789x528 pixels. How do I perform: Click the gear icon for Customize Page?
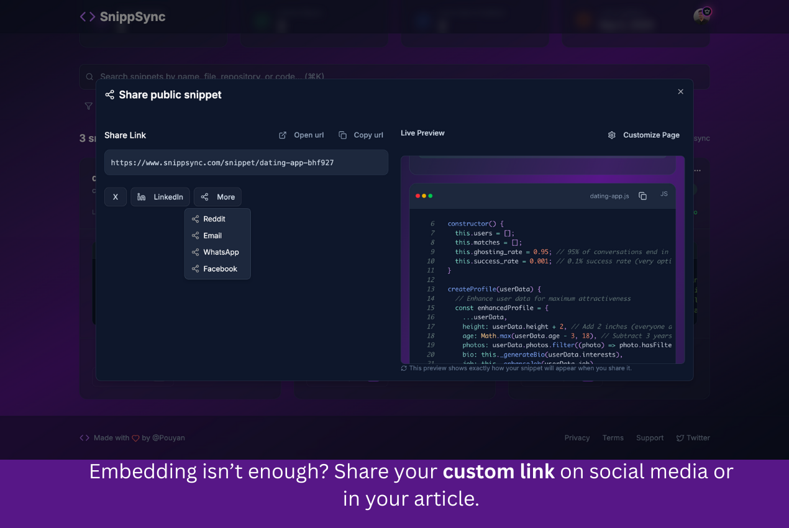click(x=611, y=135)
